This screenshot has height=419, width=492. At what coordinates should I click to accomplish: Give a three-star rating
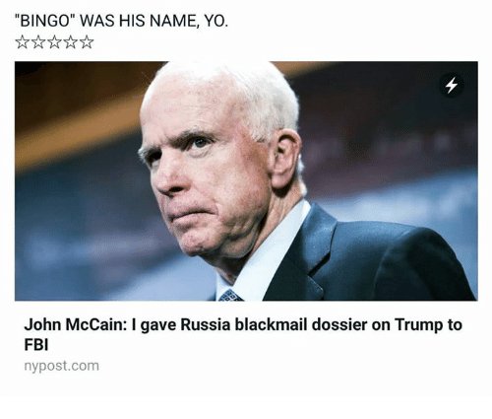tap(54, 42)
